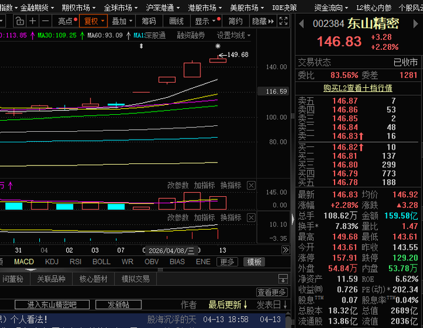Screen dimensions: 423x328
Task: Close the MACD indicator panel
Action: click(251, 218)
